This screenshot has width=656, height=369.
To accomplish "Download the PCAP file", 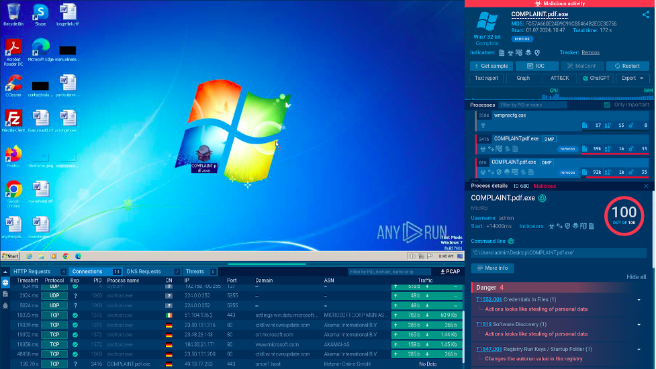I will (450, 272).
